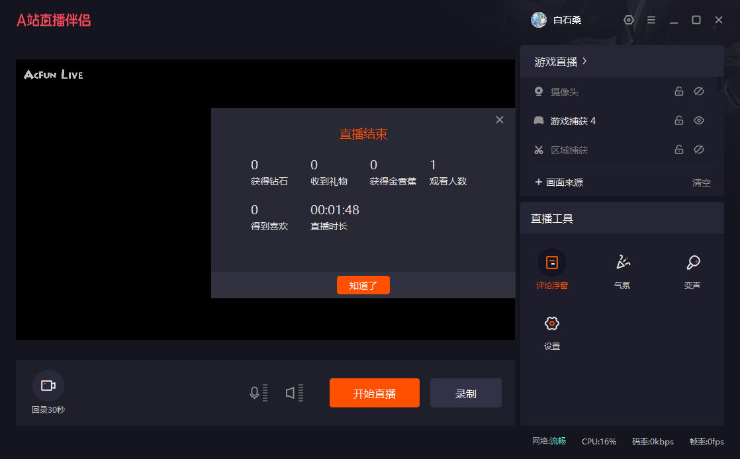Show the hidden 摄像头 source

pyautogui.click(x=698, y=91)
